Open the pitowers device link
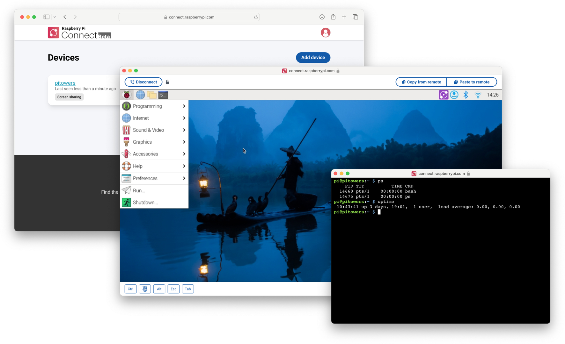Screen dimensions: 565x344 (x=65, y=83)
